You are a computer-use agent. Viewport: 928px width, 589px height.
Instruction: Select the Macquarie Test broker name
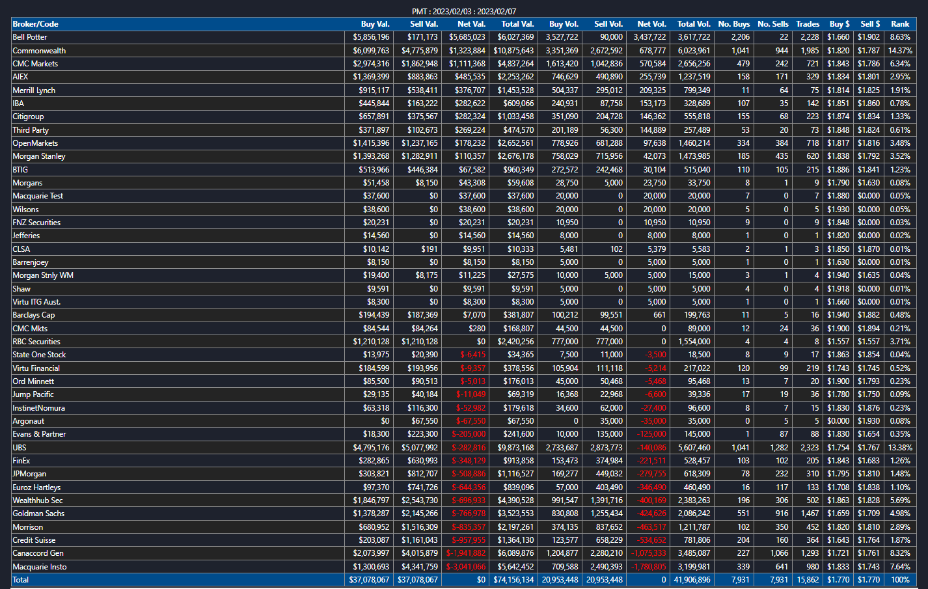click(38, 196)
